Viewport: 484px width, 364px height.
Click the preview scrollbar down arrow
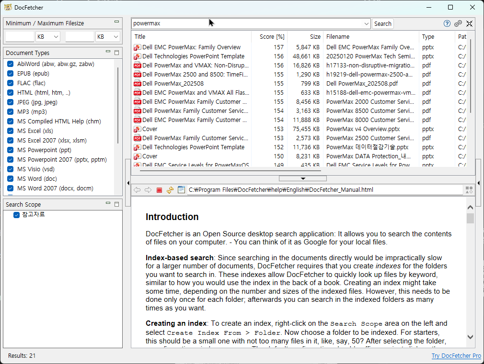pyautogui.click(x=470, y=337)
